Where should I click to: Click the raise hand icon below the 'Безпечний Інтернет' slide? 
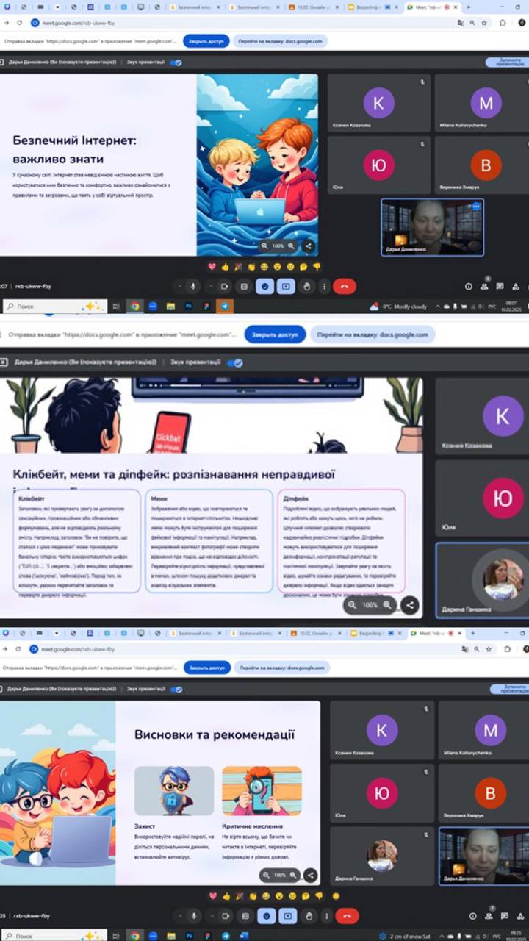(x=306, y=287)
